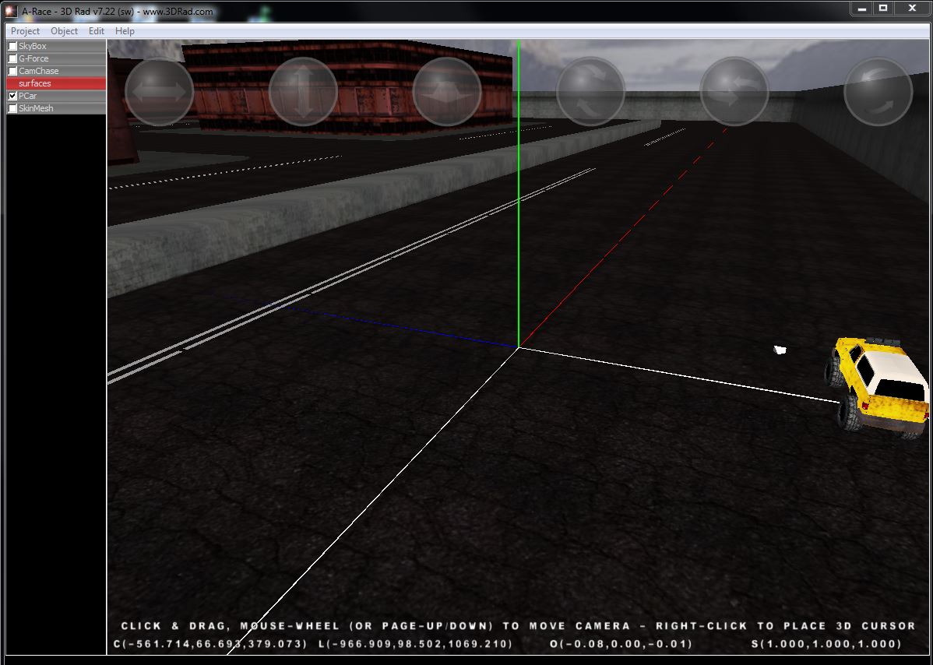Click the rightmost roll rotation gizmo
This screenshot has height=665, width=933.
878,92
